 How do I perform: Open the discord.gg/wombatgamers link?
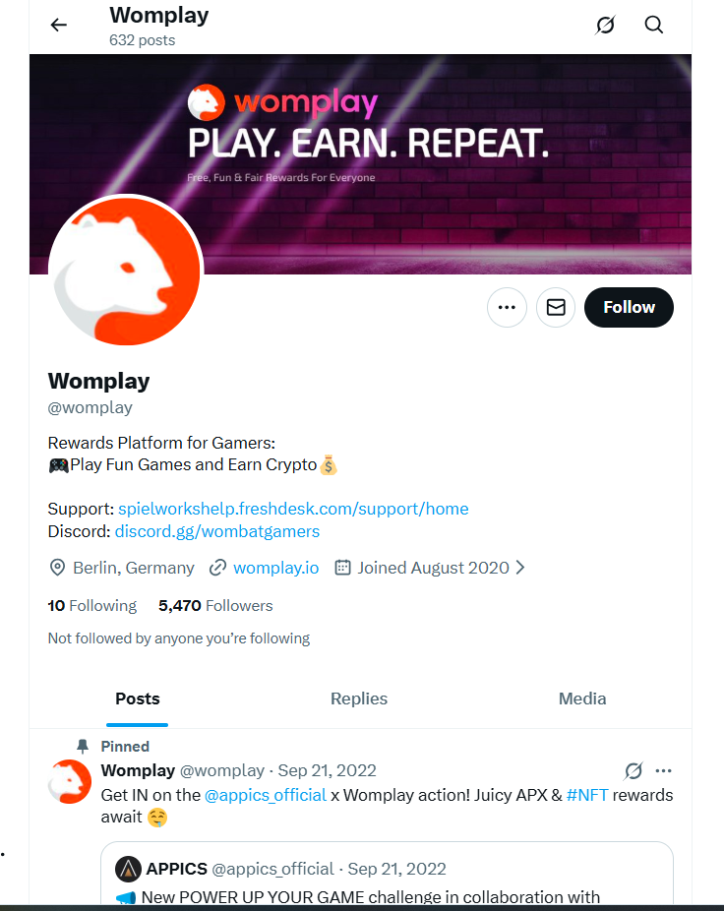coord(217,531)
